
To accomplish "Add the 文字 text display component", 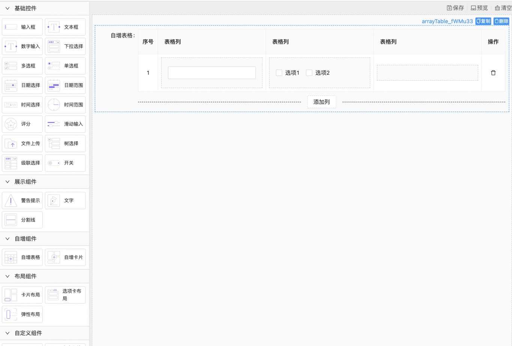I will click(x=65, y=201).
